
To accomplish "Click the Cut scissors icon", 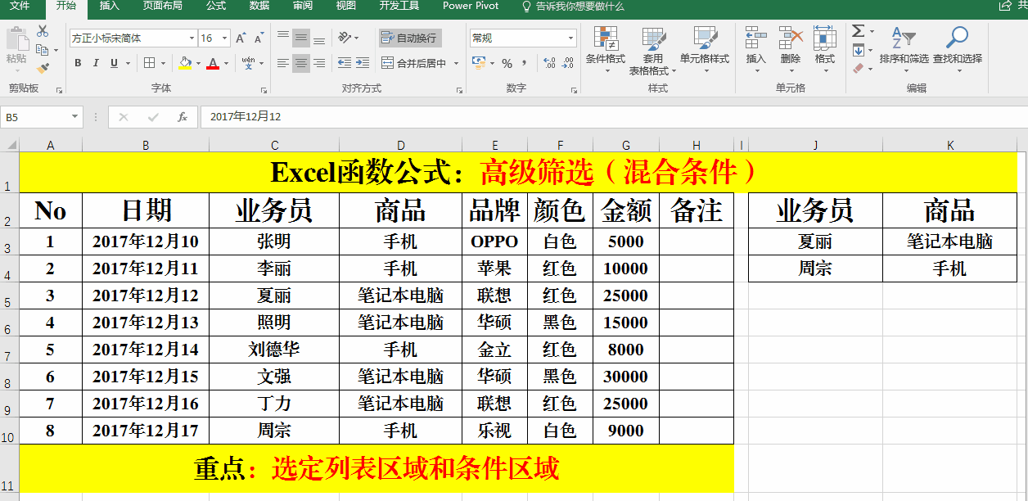I will pos(43,31).
